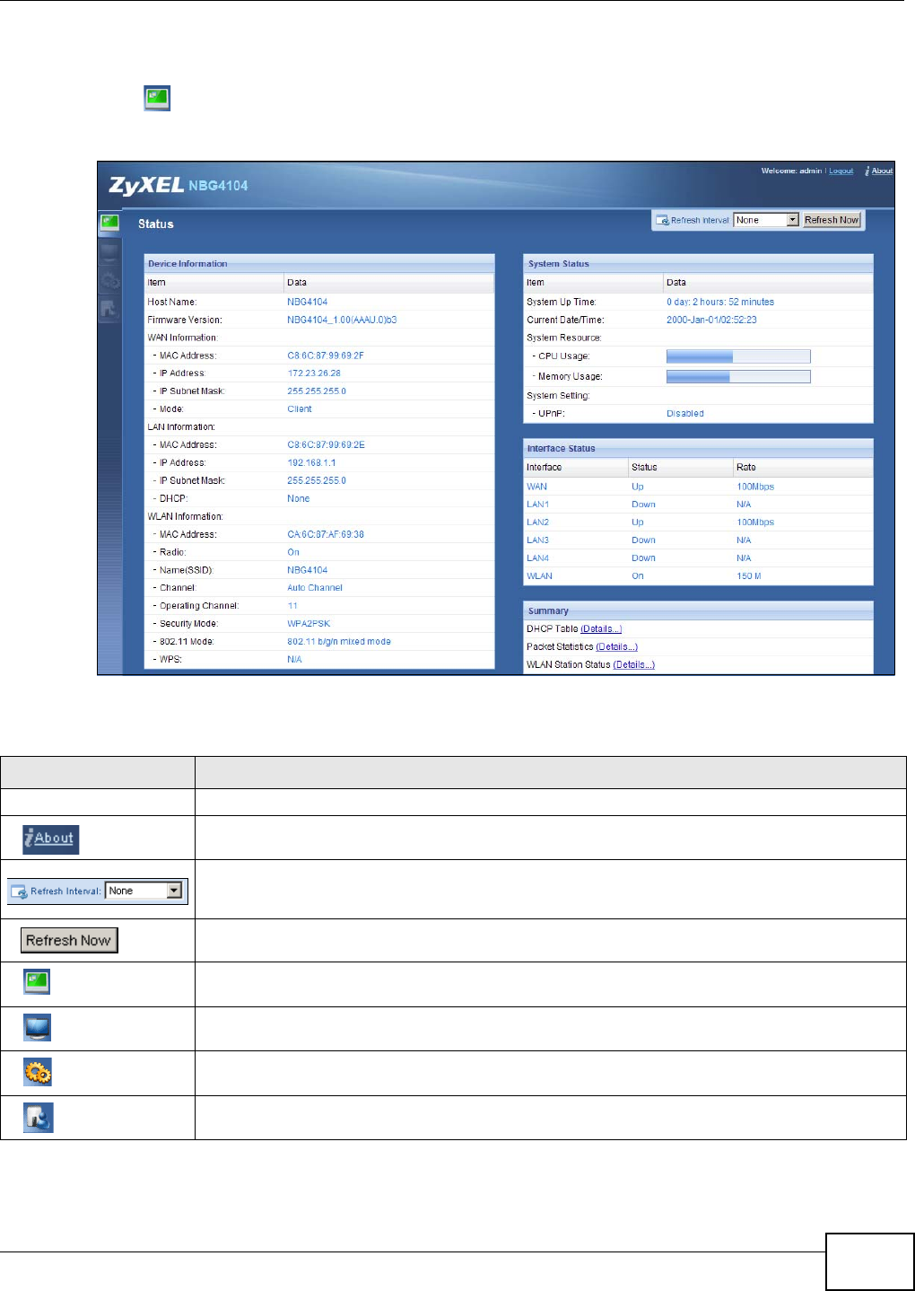
Task: Open the About link in the router header
Action: [x=879, y=171]
